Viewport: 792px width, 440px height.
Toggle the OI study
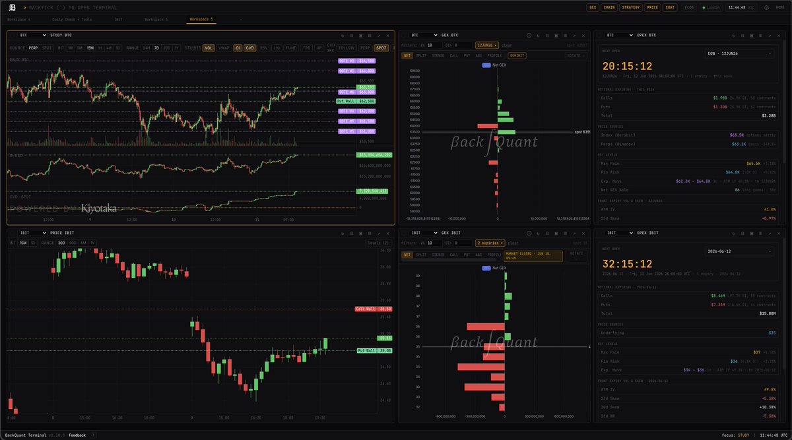238,48
